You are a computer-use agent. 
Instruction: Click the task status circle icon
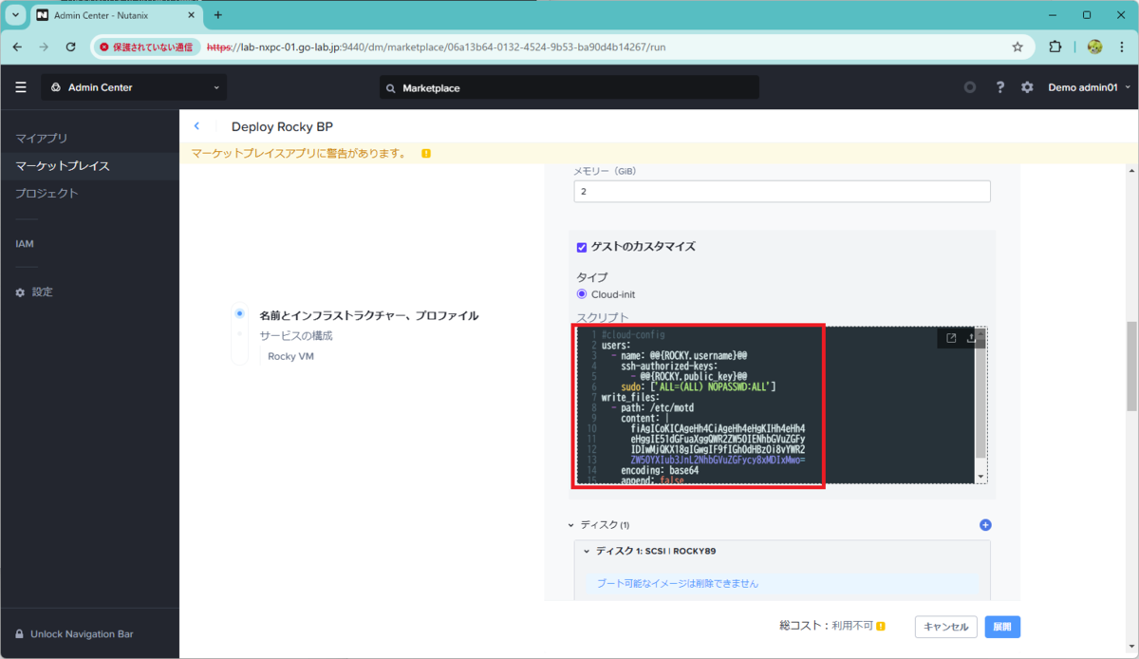click(969, 87)
